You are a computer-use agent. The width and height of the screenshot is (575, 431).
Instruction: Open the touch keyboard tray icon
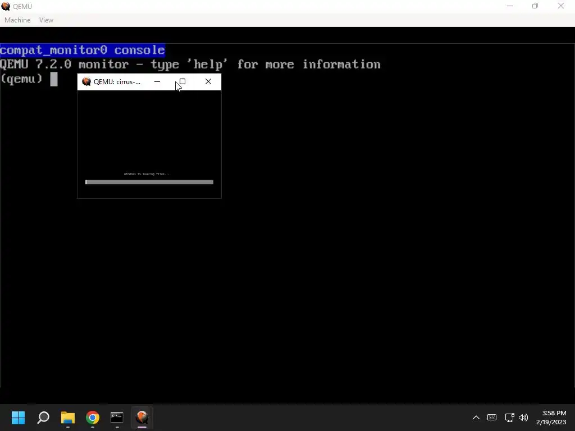coord(492,418)
